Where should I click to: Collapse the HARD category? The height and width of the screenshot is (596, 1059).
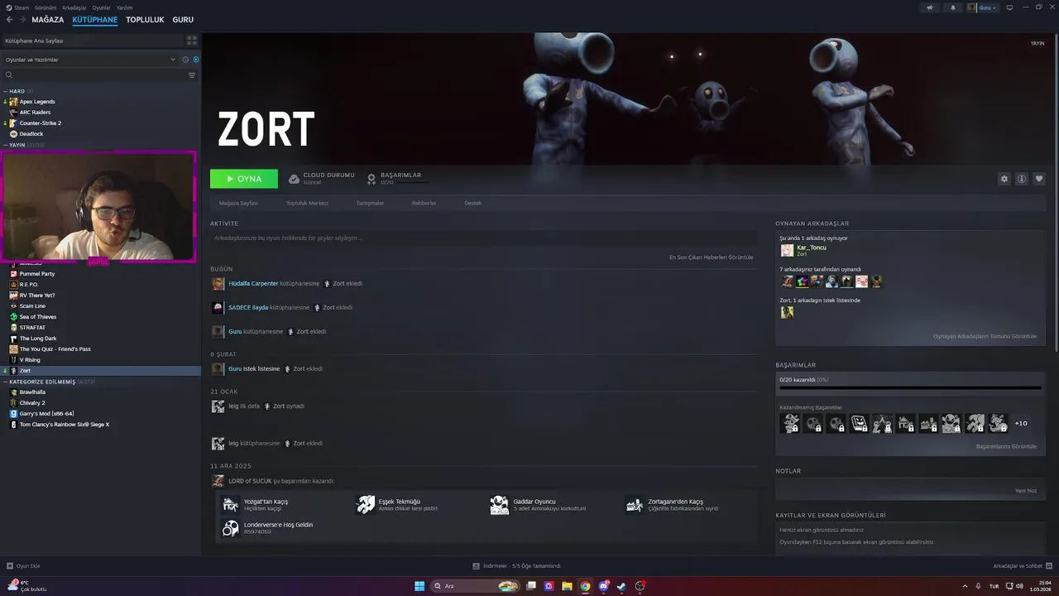(5, 91)
